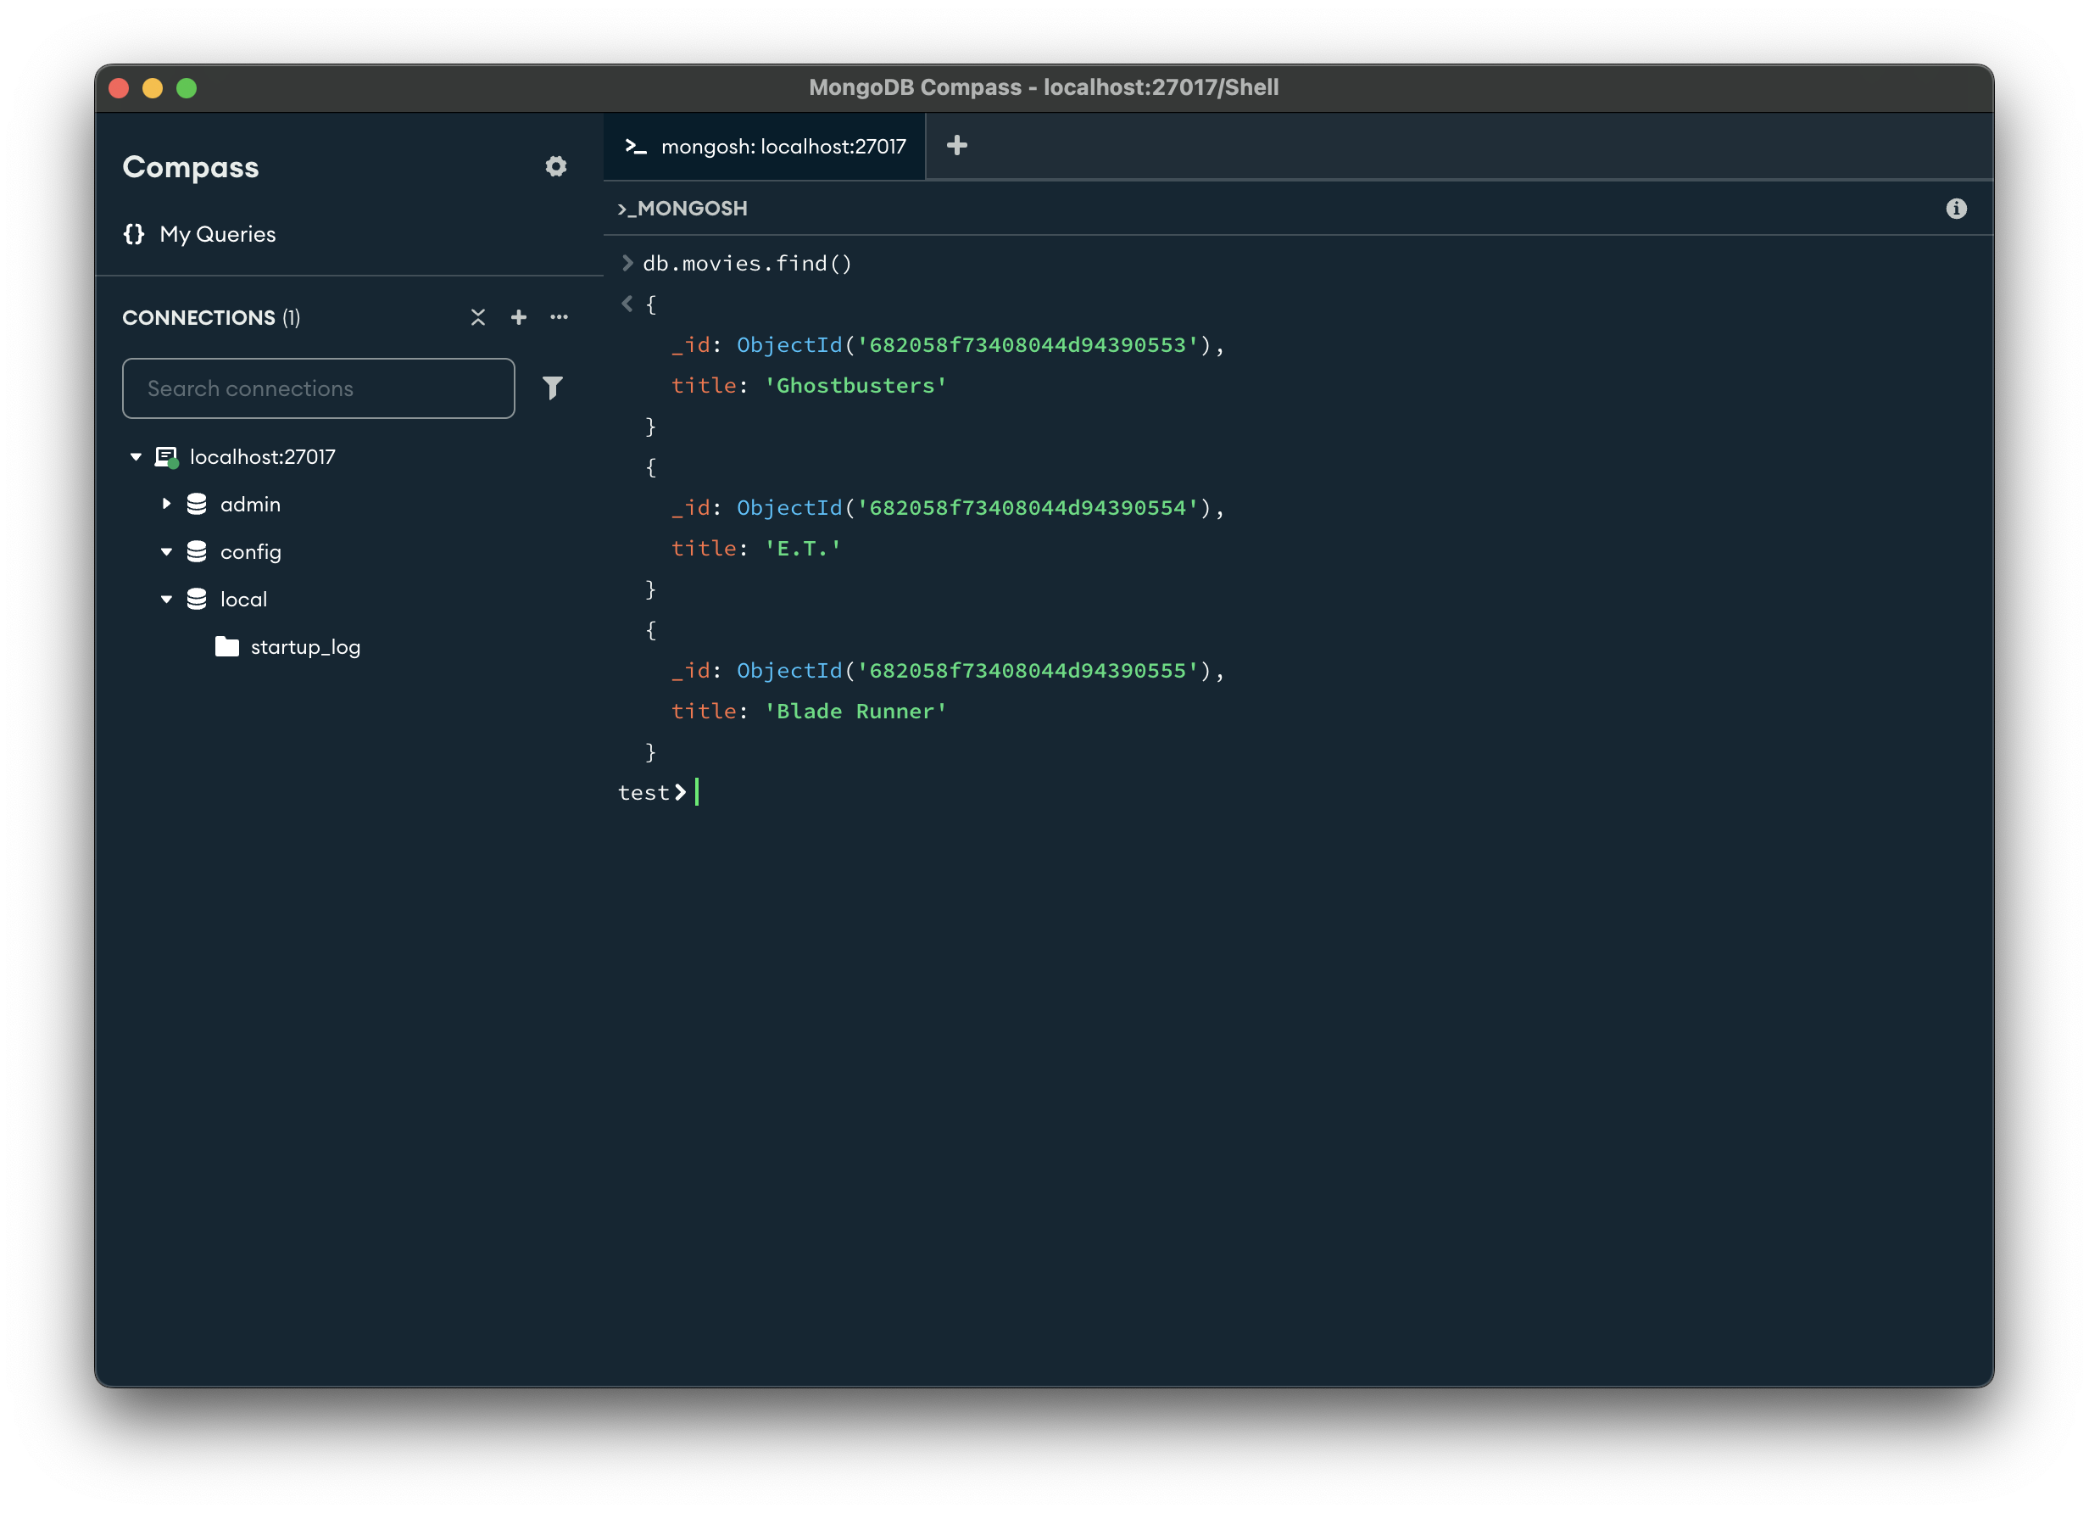Select the local database
The height and width of the screenshot is (1513, 2089).
point(244,600)
